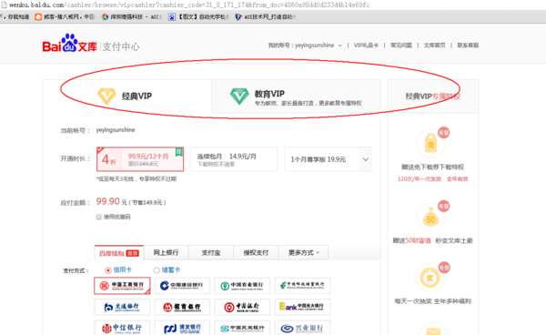Choose the 招商银行 bank option
This screenshot has height=335, width=546.
182,307
